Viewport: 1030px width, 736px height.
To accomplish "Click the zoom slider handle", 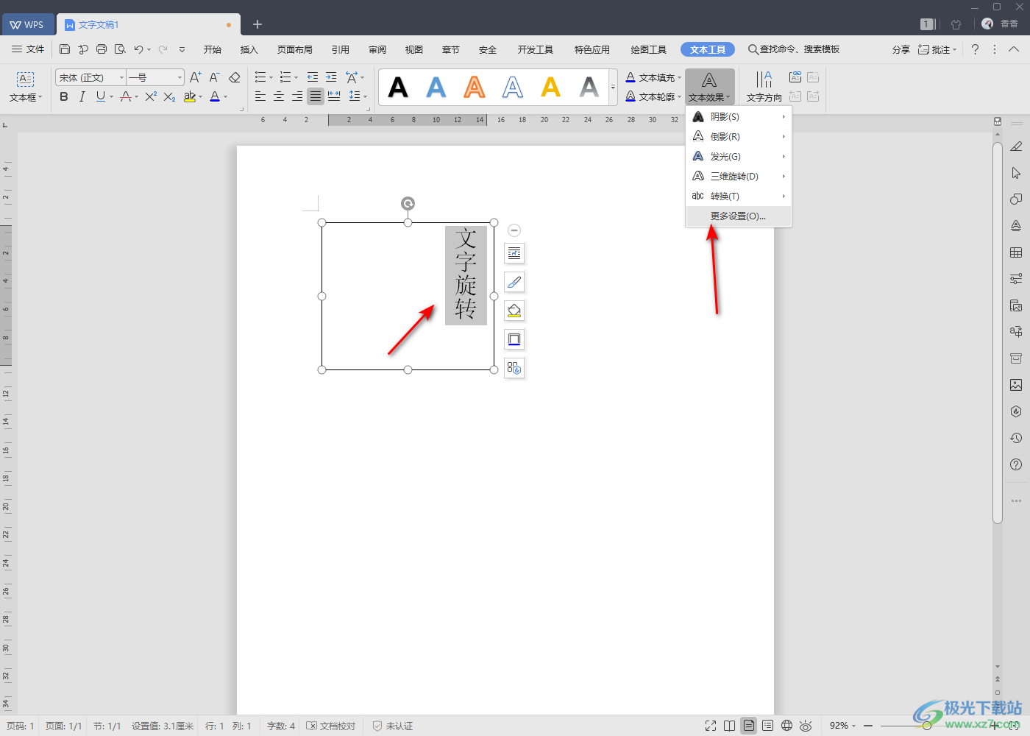I will [x=927, y=726].
